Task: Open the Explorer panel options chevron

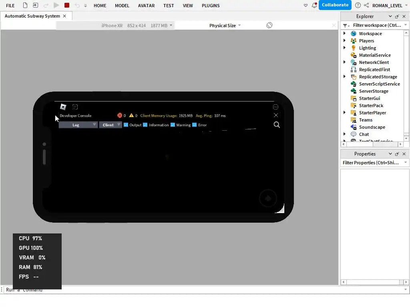Action: pyautogui.click(x=390, y=16)
